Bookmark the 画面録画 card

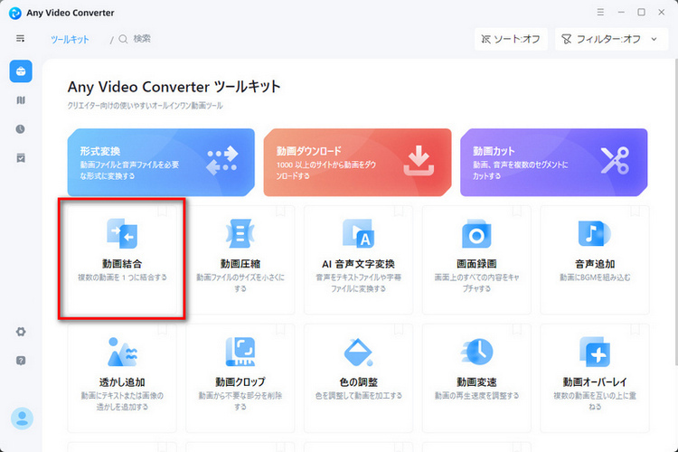click(517, 211)
